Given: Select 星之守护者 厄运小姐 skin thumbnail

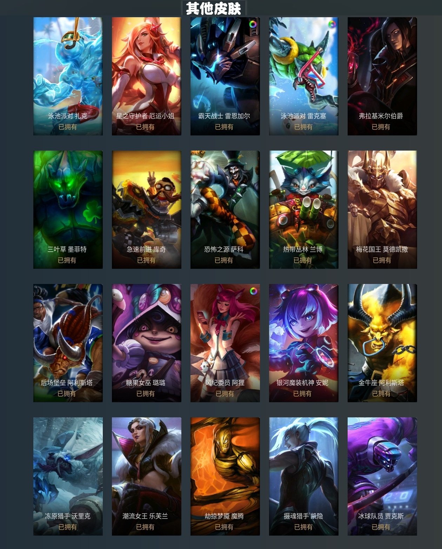Looking at the screenshot, I should (147, 76).
